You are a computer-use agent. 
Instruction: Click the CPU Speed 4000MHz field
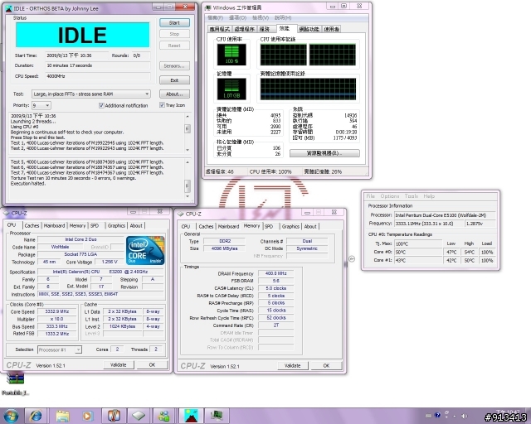98,76
